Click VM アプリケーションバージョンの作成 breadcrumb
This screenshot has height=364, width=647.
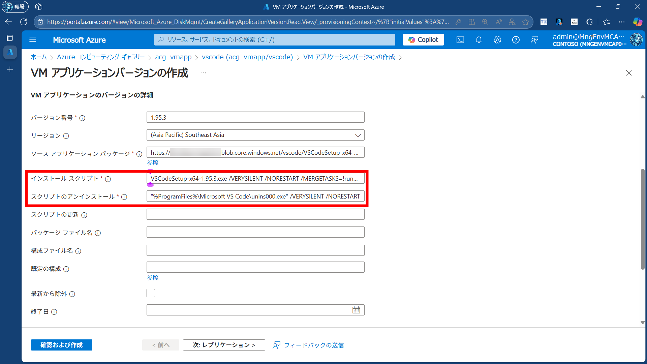(349, 57)
